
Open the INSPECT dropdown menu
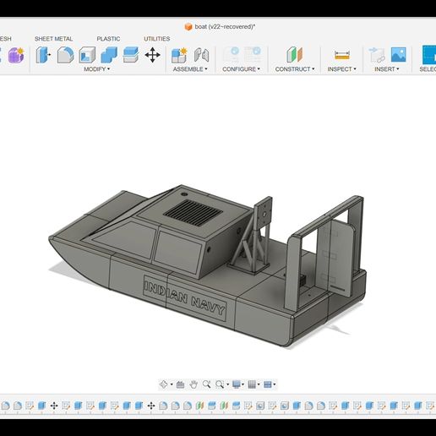[x=341, y=69]
